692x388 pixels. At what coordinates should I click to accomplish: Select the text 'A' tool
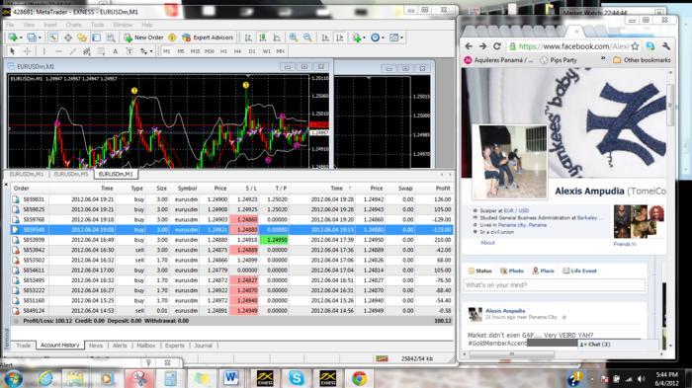(116, 51)
